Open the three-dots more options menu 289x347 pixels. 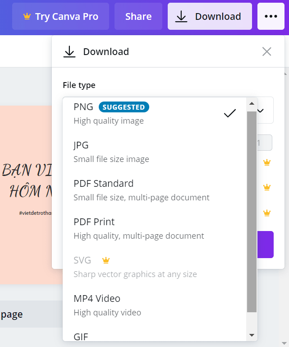click(271, 16)
